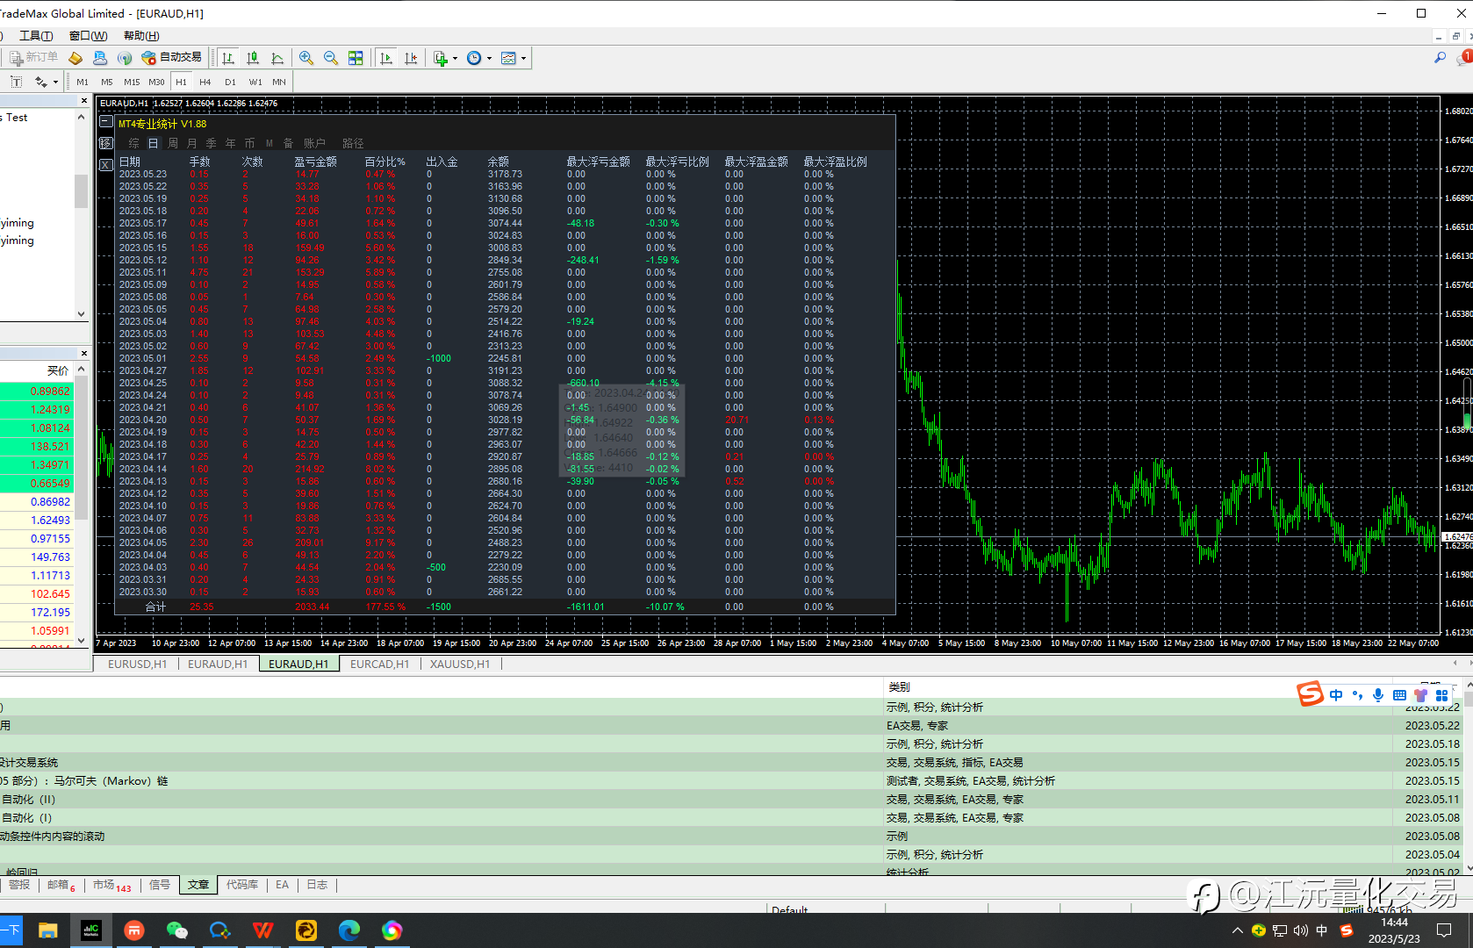
Task: Select the 账户 account tab in statistics panel
Action: click(314, 143)
